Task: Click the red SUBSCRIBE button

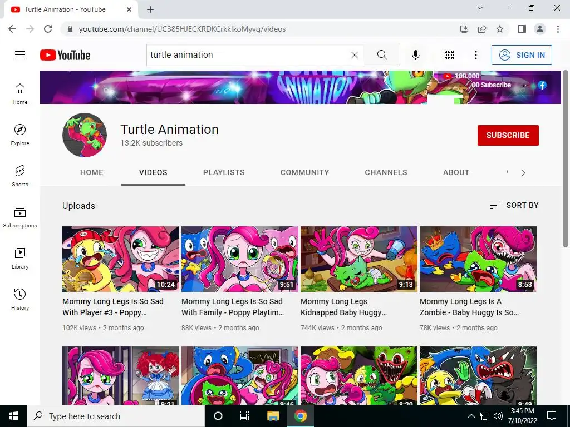Action: (508, 136)
